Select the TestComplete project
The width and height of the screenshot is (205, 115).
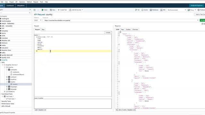tap(6, 21)
